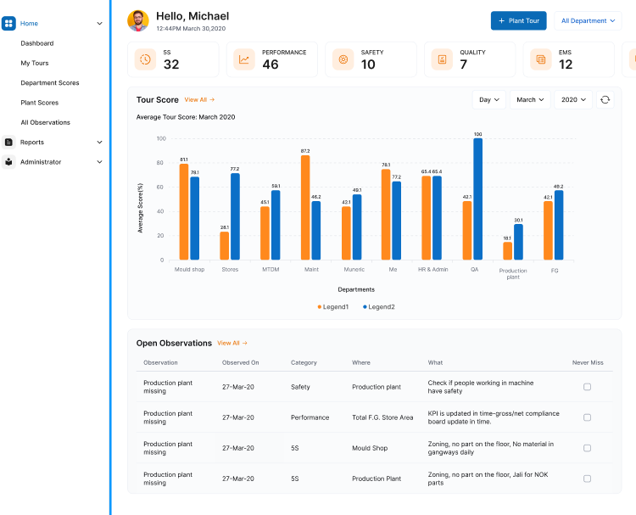The image size is (636, 515).
Task: Tick Never Miss for the Performance observation
Action: [587, 417]
